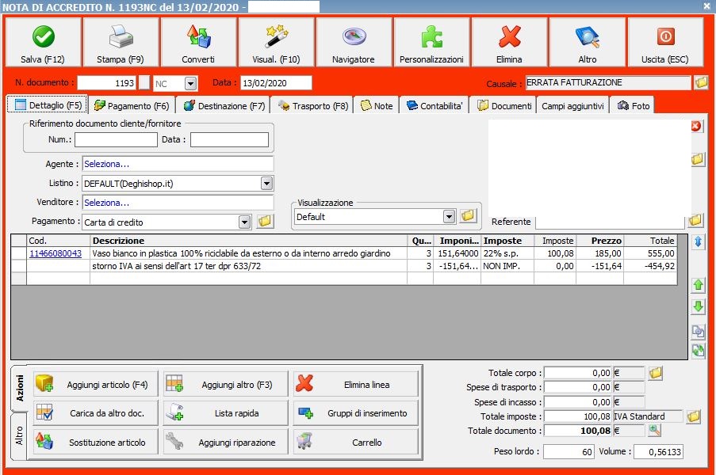716x475 pixels.
Task: Open folder icon beside Referente field
Action: (695, 221)
